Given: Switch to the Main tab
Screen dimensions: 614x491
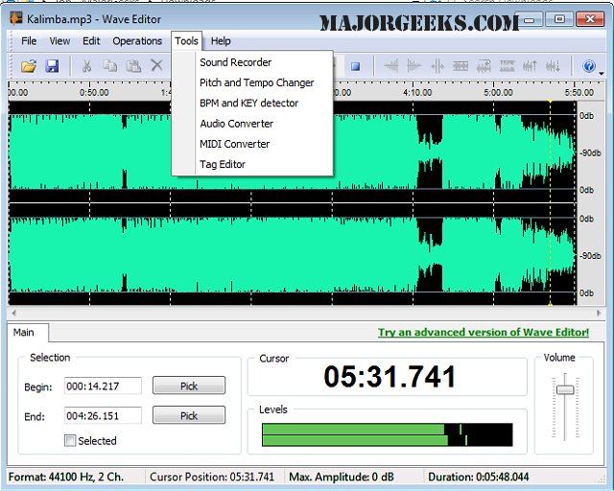Looking at the screenshot, I should point(28,333).
